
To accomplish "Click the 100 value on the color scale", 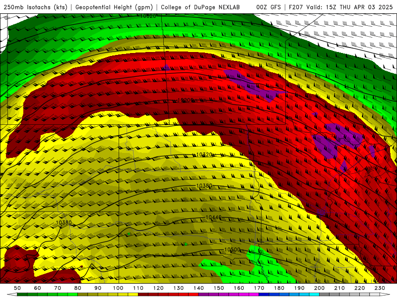I will (118, 288).
